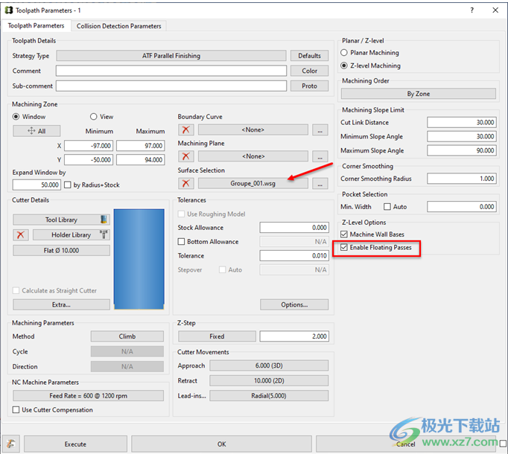
Task: Change Lead-ins Radial(5.000) setting
Action: click(x=269, y=396)
